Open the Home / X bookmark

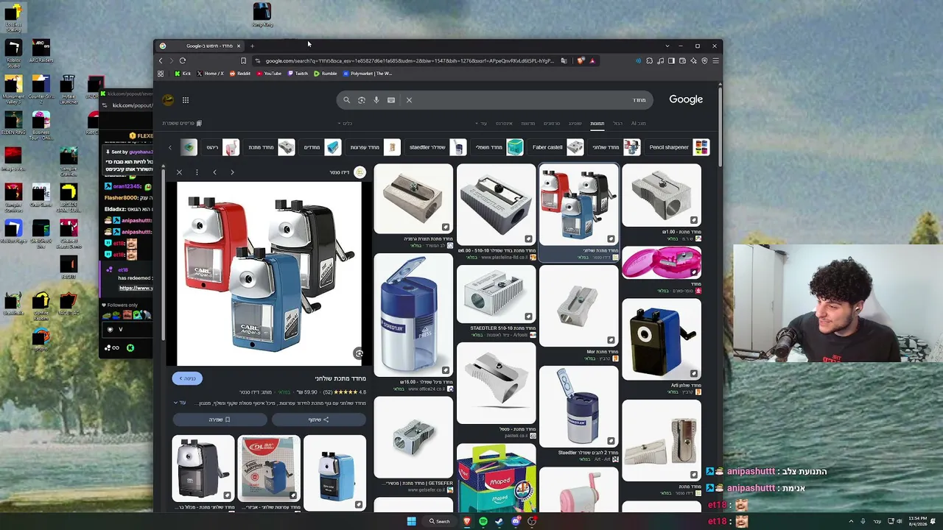pos(210,74)
